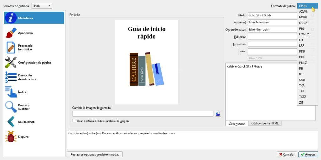The image size is (321, 160).
Task: Click the cover image path input field
Action: click(143, 114)
